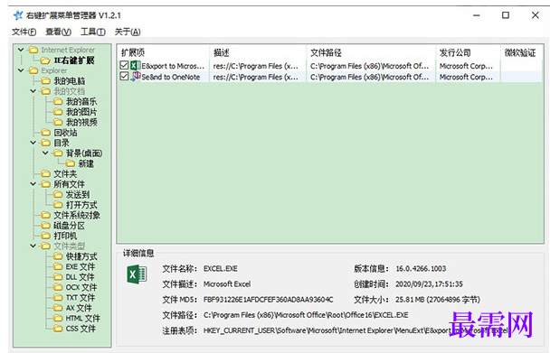This screenshot has width=550, height=353.
Task: Collapse the 目录 tree node
Action: click(x=33, y=143)
